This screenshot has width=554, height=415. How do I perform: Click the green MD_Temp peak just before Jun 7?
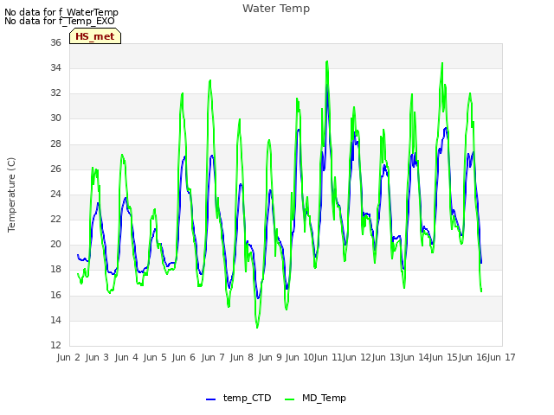tap(210, 80)
